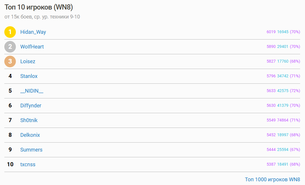This screenshot has width=305, height=185.
Task: Click the gold rank 1 badge
Action: click(x=10, y=32)
